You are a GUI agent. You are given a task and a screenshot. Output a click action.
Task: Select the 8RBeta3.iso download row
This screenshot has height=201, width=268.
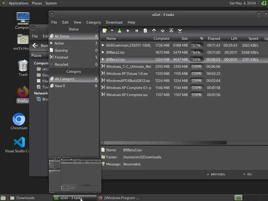click(x=184, y=59)
